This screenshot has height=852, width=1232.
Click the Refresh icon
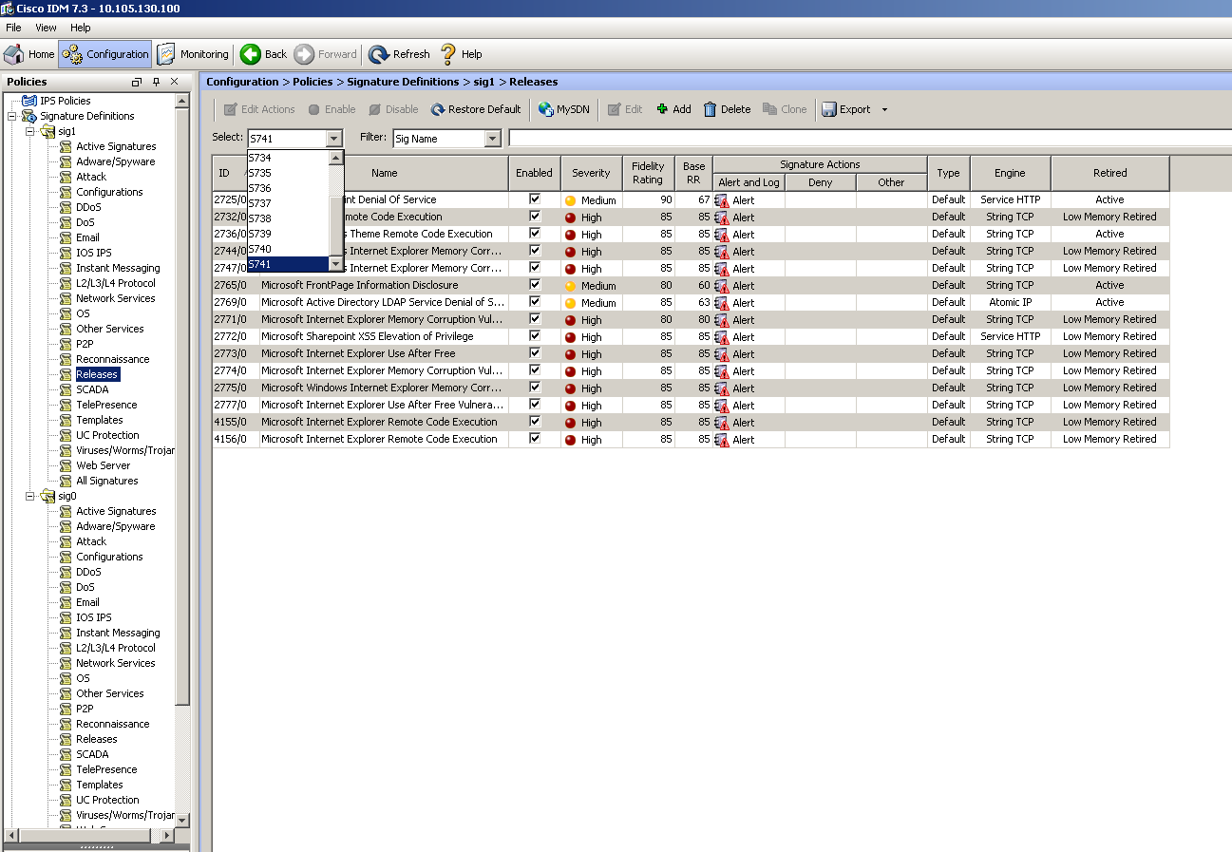click(379, 54)
